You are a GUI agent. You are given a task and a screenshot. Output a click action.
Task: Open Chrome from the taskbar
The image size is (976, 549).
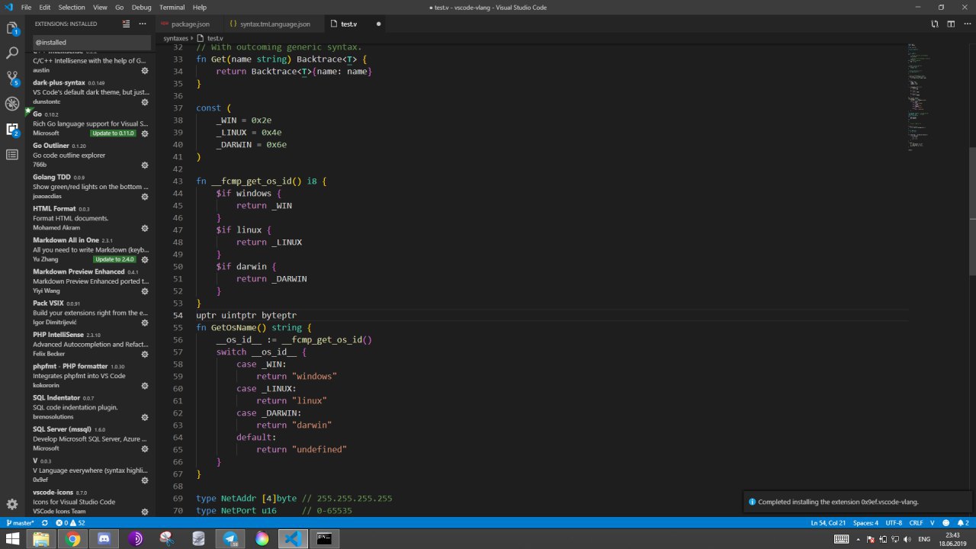73,539
